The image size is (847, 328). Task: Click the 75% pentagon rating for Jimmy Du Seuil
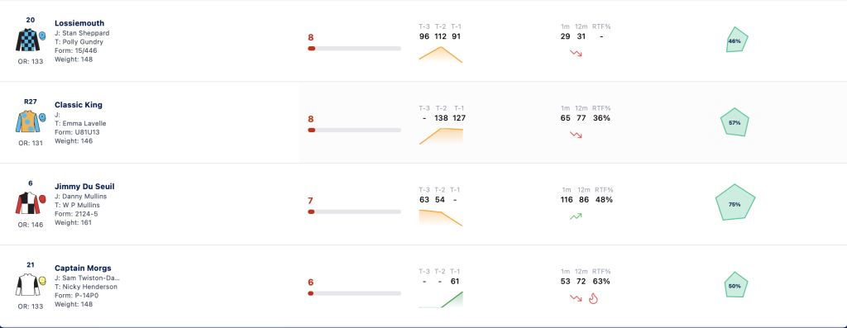735,203
